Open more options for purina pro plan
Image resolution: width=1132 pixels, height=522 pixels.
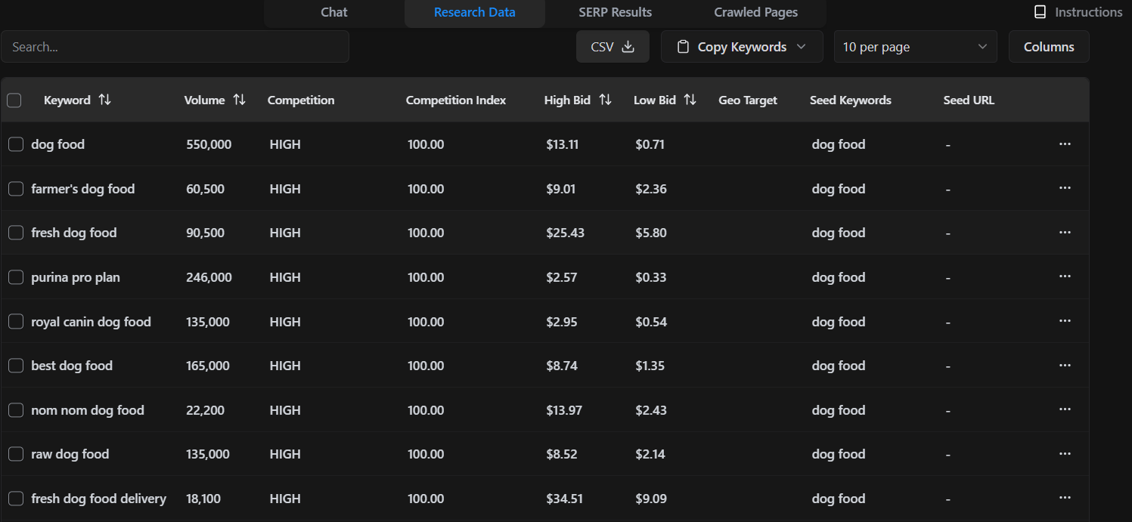[1065, 276]
